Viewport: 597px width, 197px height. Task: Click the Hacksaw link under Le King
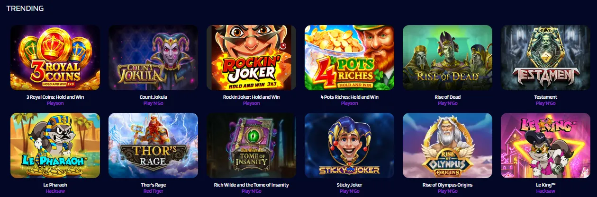click(x=545, y=191)
